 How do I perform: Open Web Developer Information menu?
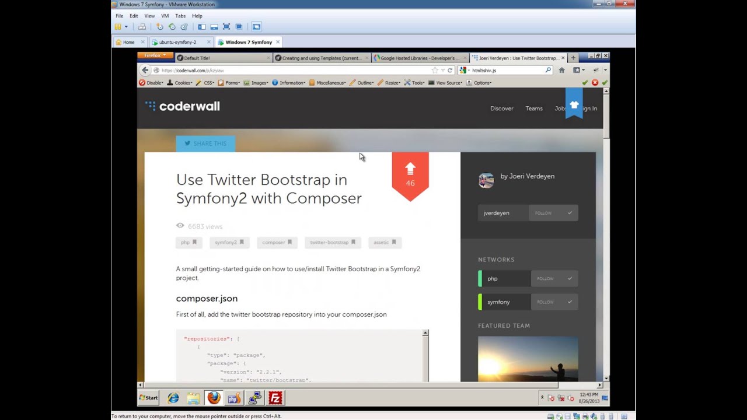[289, 83]
